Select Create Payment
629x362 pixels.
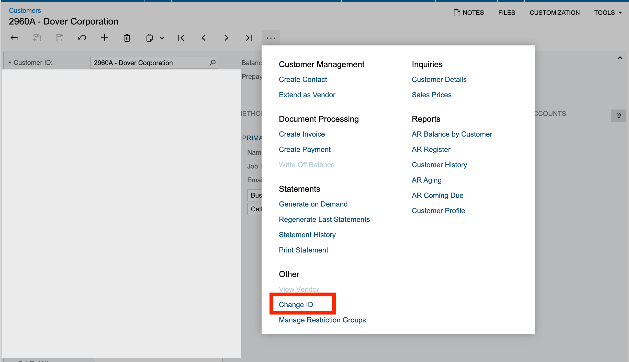point(305,149)
